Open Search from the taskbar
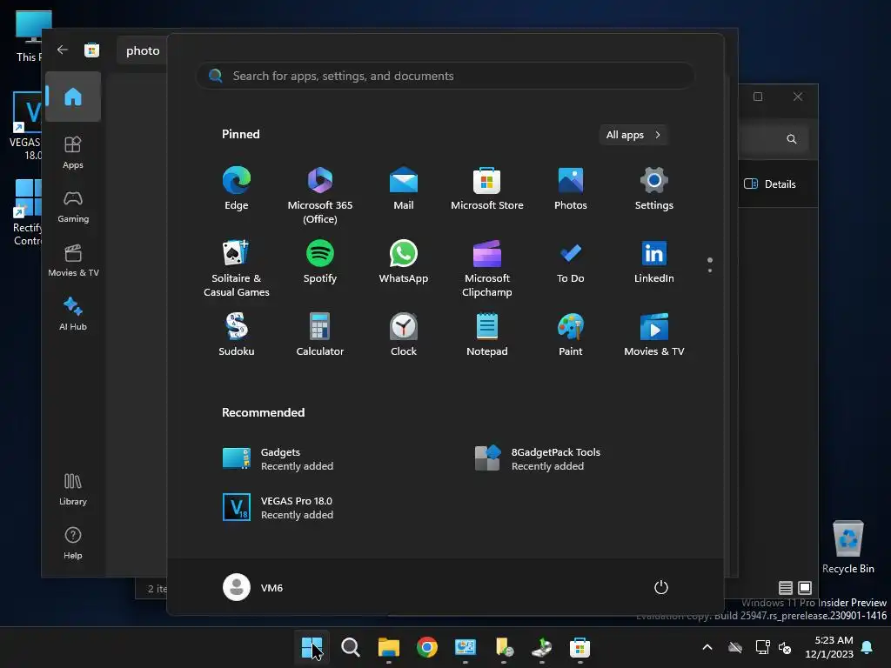 point(350,647)
